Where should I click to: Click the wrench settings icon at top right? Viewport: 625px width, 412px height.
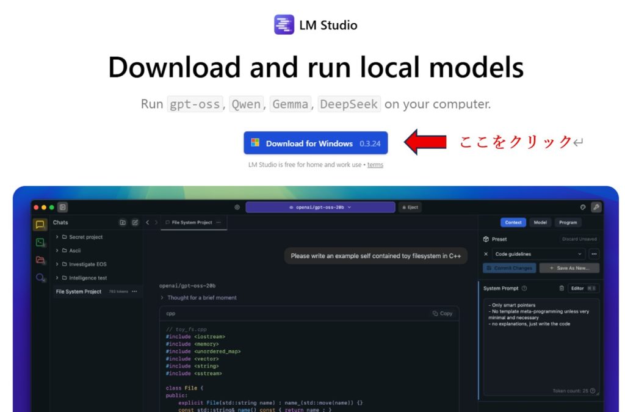596,208
